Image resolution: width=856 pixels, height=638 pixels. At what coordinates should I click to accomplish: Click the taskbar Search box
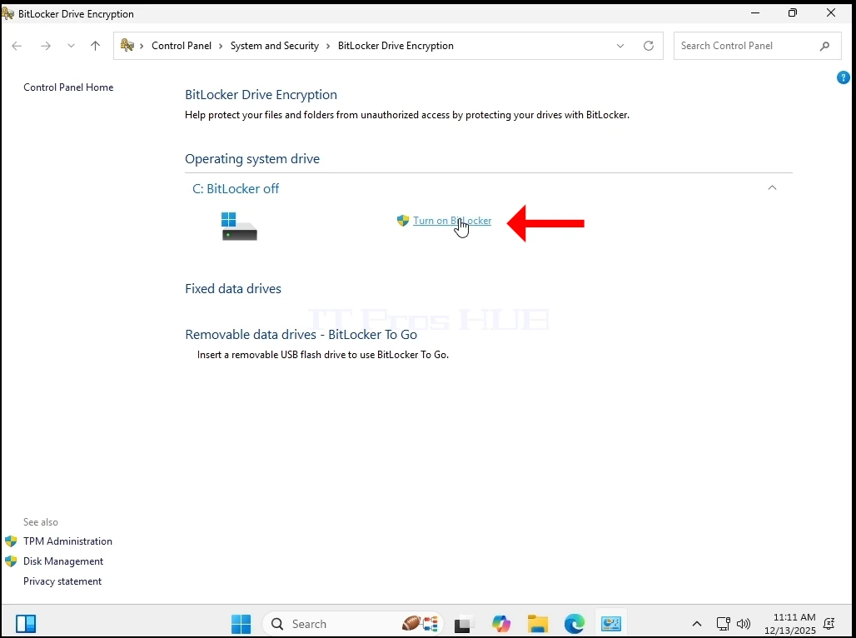(x=353, y=624)
